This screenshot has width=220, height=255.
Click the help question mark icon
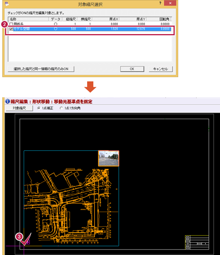tap(160, 3)
